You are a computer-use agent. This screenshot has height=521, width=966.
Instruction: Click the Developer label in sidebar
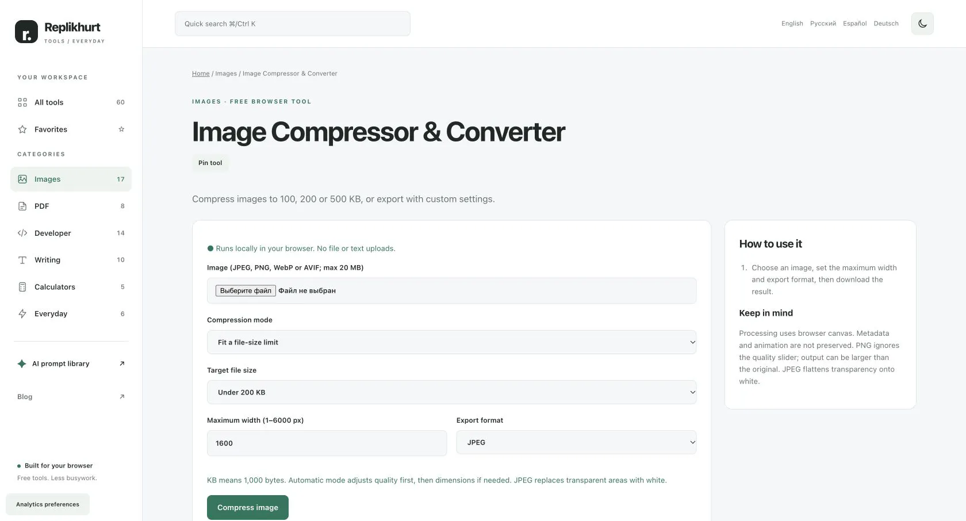[x=53, y=233]
